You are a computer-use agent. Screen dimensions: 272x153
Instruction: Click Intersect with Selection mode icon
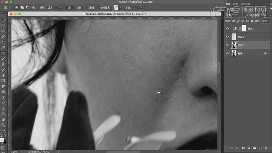click(33, 8)
